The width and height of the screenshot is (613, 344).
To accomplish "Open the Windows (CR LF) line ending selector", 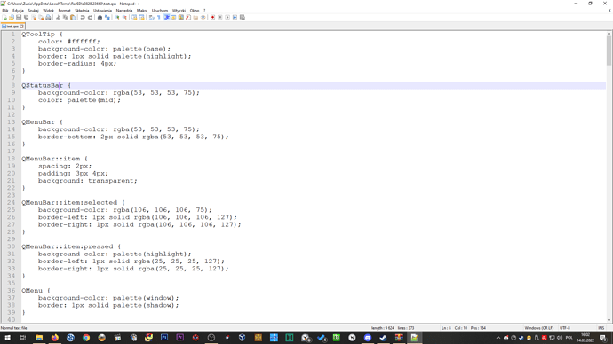I will [x=538, y=328].
